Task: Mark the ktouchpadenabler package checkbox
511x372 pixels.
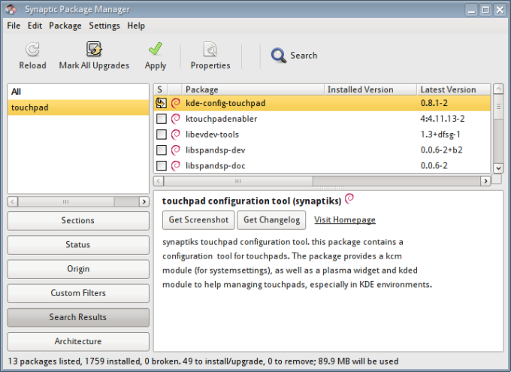Action: click(x=161, y=119)
